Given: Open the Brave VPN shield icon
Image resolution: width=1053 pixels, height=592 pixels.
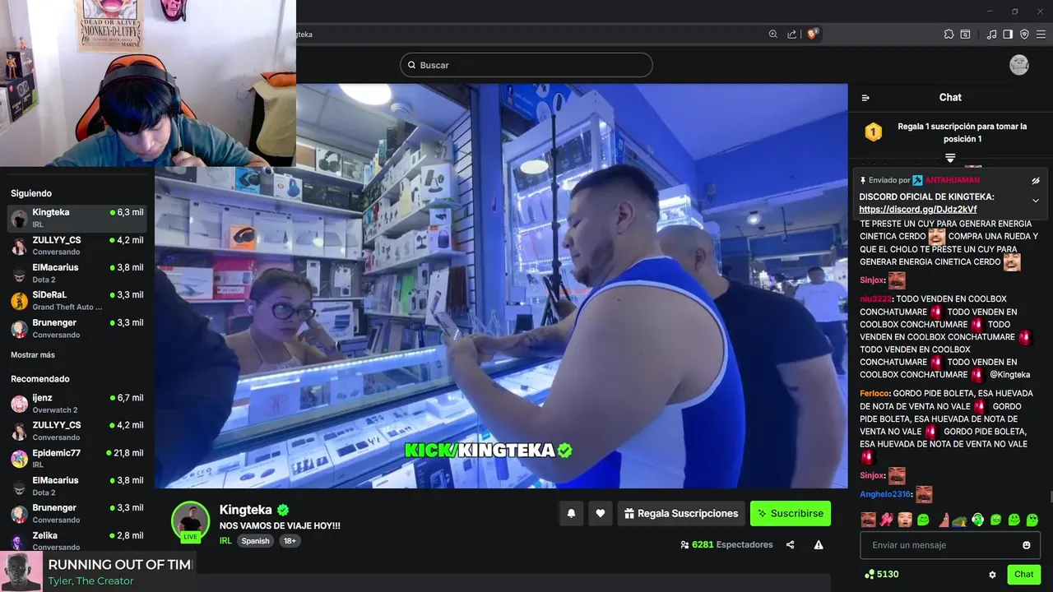Looking at the screenshot, I should click(x=1024, y=35).
